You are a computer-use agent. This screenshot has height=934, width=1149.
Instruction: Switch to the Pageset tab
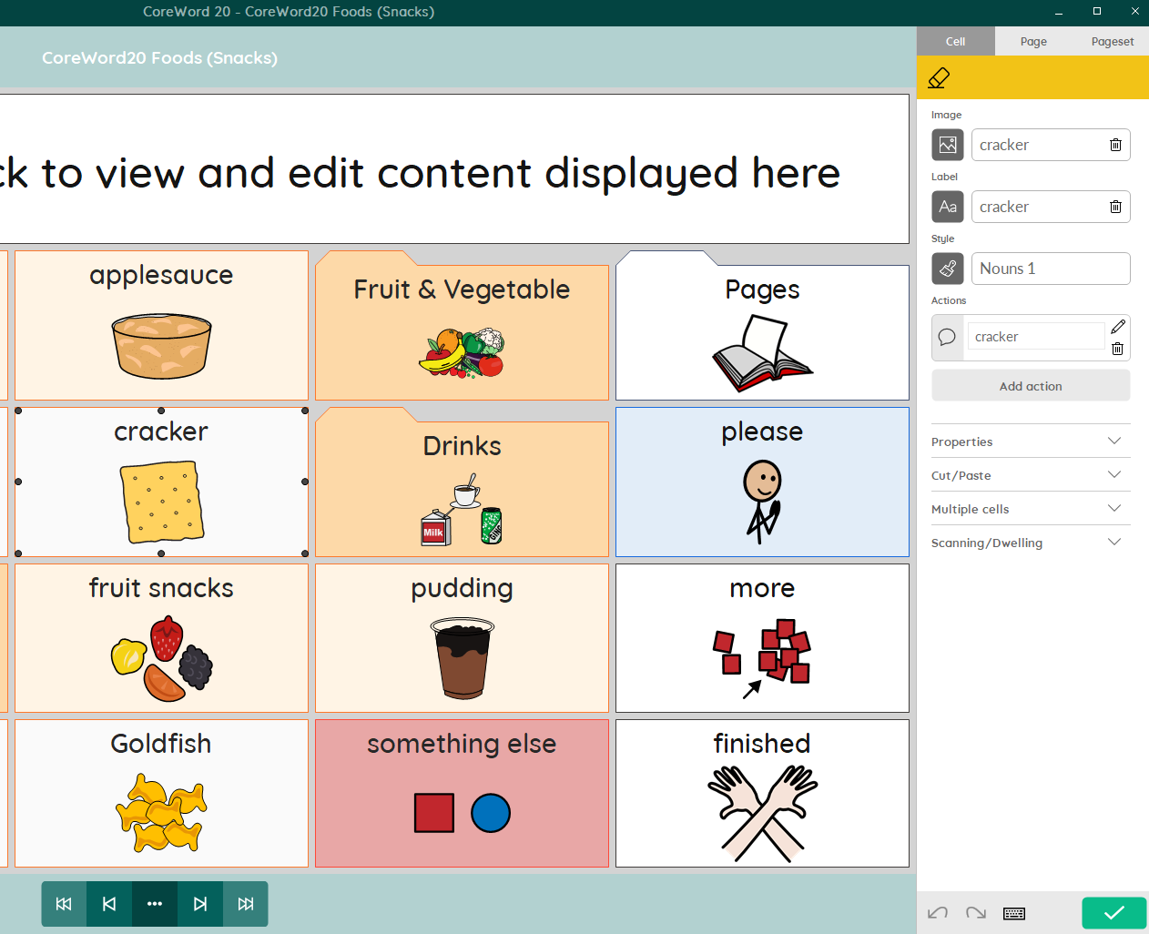pos(1113,41)
